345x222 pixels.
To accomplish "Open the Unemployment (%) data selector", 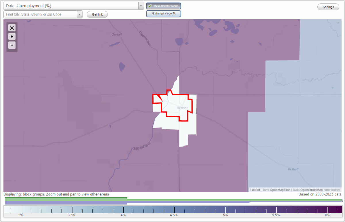I will pos(72,5).
